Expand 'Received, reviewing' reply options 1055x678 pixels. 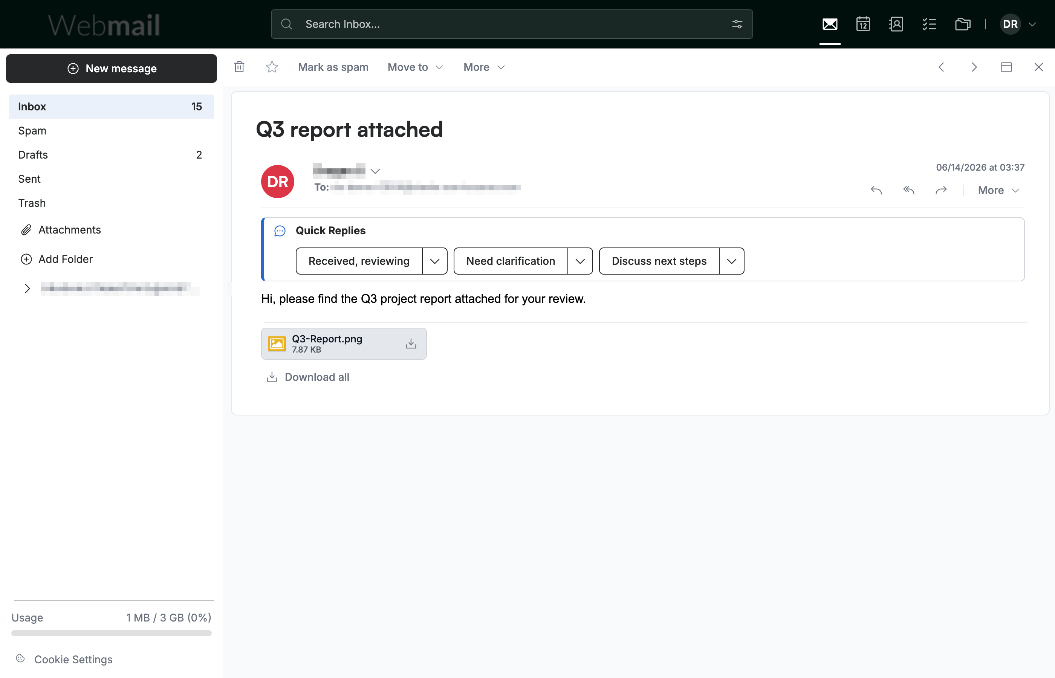tap(434, 261)
